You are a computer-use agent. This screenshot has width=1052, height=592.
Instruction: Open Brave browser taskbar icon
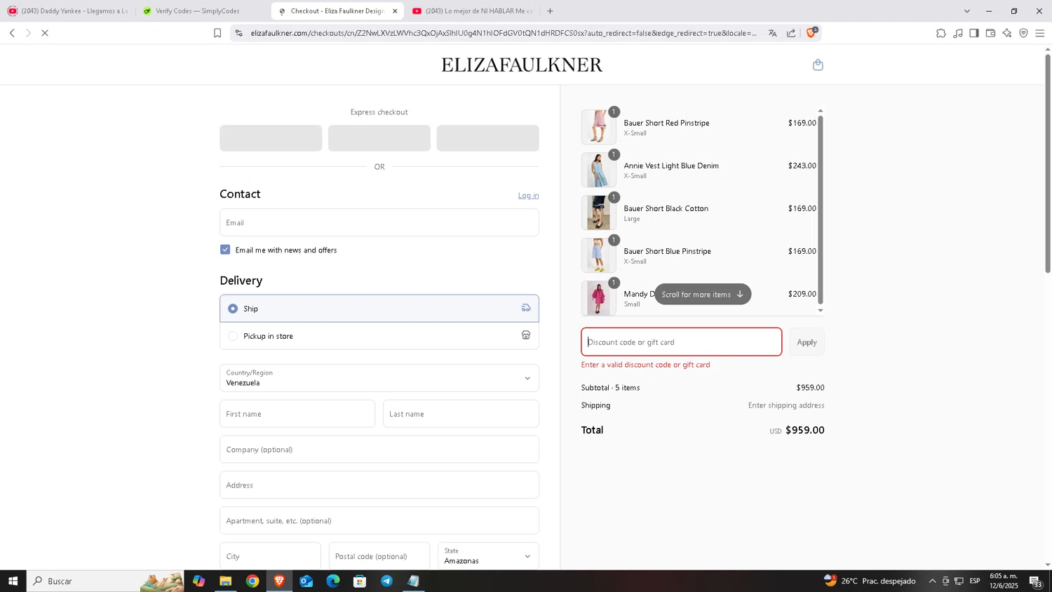pos(279,581)
